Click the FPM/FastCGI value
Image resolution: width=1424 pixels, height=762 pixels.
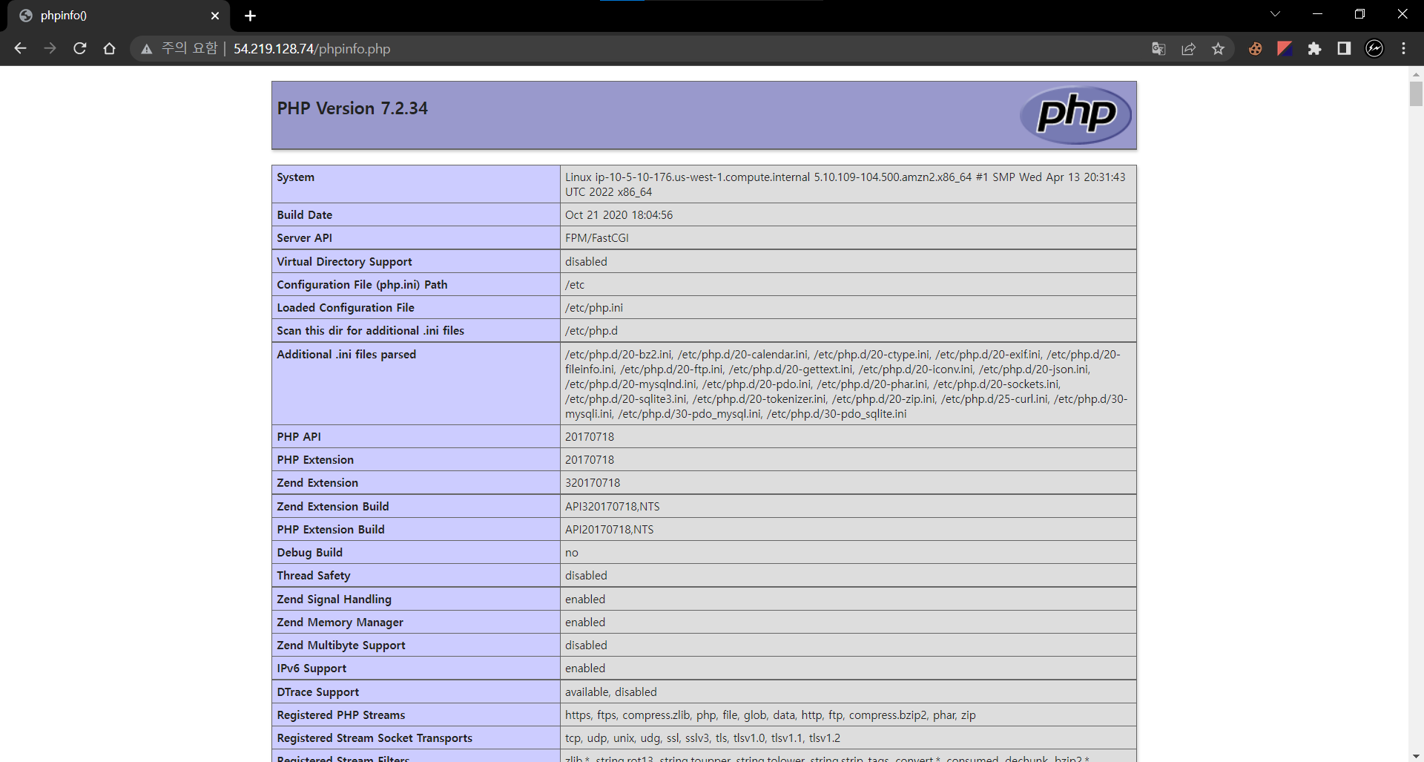click(597, 238)
